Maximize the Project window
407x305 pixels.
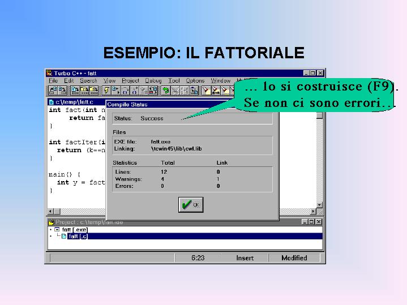[311, 222]
